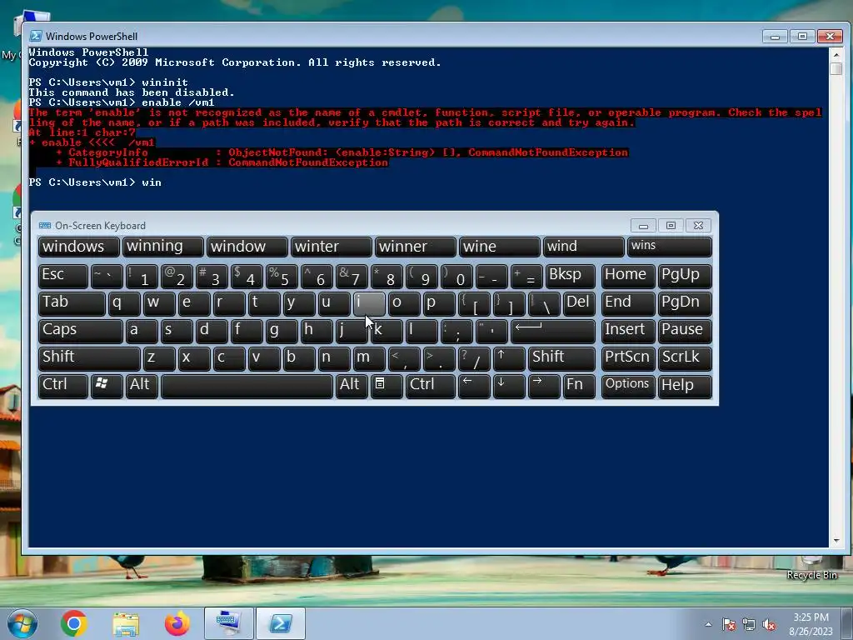Viewport: 853px width, 640px height.
Task: Choose 'winning' text prediction
Action: click(x=163, y=247)
